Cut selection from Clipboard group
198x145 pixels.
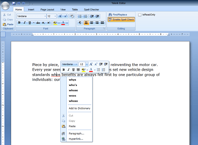coord(7,15)
